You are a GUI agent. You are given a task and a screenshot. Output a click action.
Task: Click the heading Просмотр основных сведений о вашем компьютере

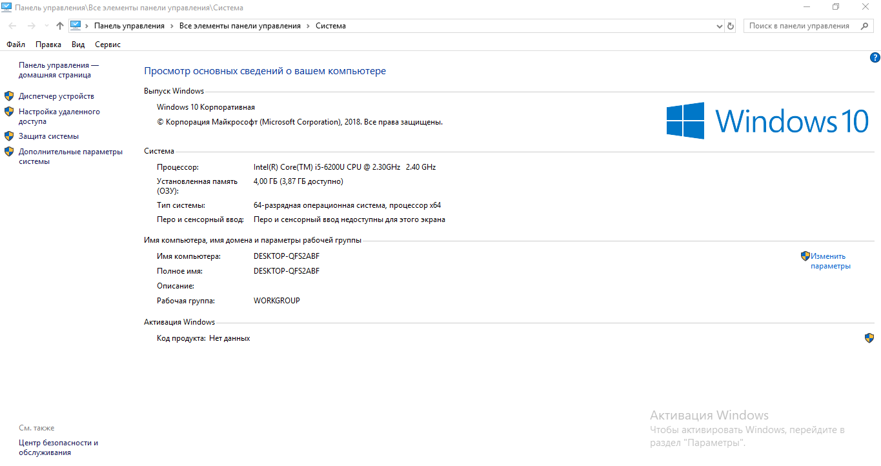point(265,71)
